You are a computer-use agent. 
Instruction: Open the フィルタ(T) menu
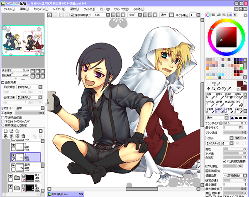pos(89,9)
